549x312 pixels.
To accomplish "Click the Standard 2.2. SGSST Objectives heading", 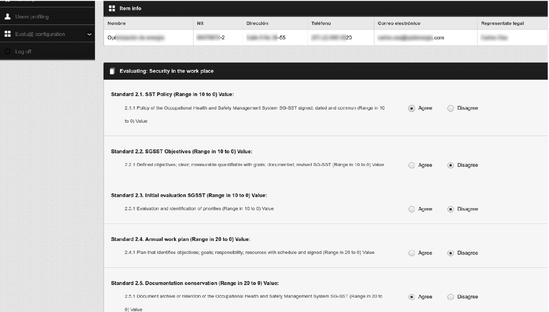I will tap(182, 151).
